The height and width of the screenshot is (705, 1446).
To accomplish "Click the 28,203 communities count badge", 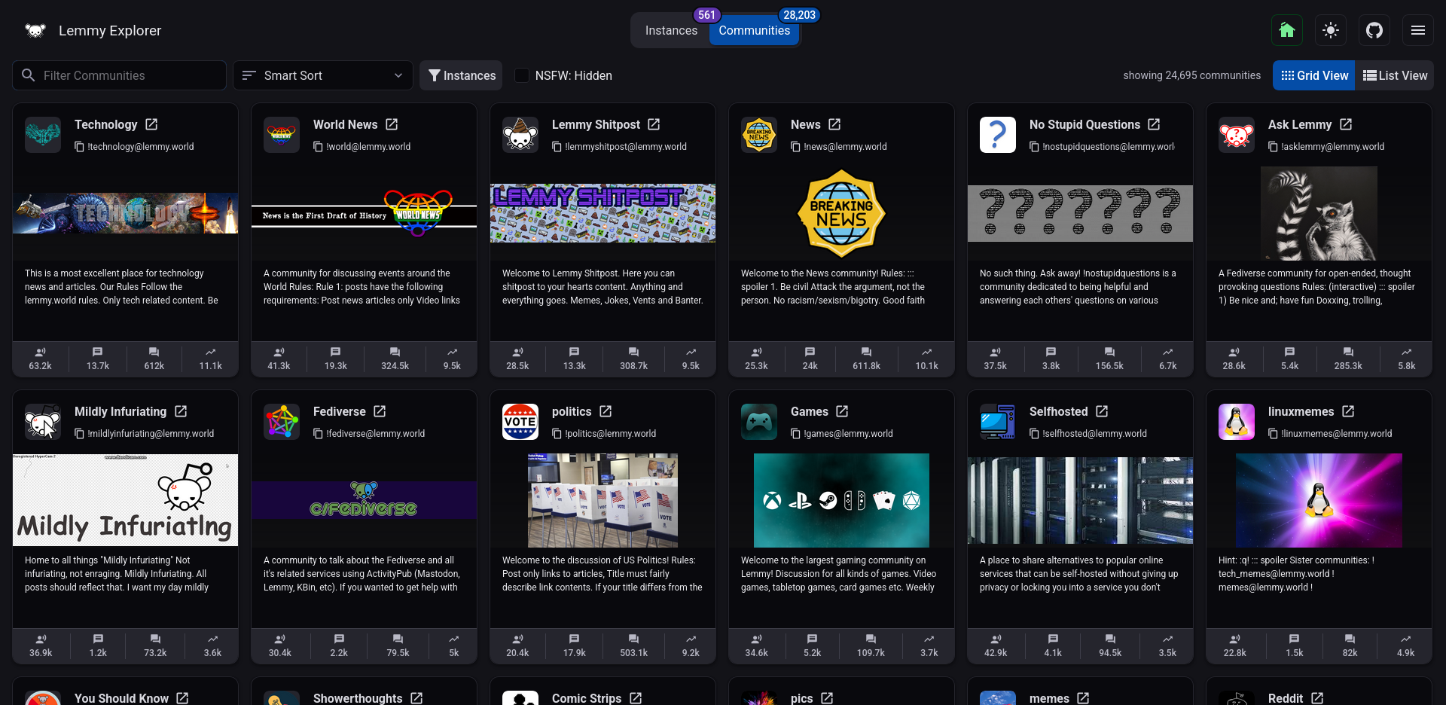I will [799, 15].
